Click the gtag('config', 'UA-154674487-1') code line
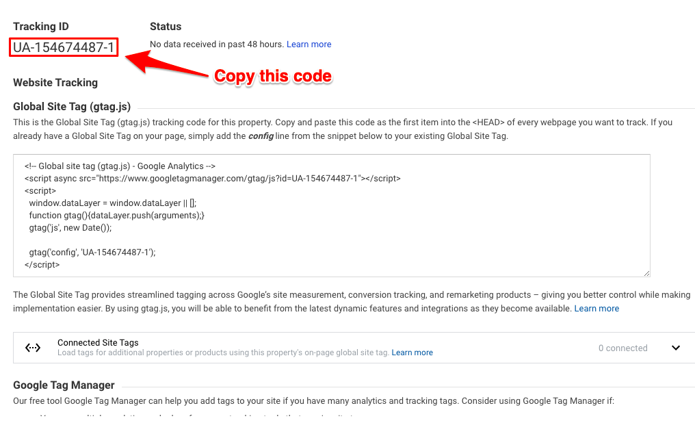This screenshot has height=423, width=695. pyautogui.click(x=92, y=253)
